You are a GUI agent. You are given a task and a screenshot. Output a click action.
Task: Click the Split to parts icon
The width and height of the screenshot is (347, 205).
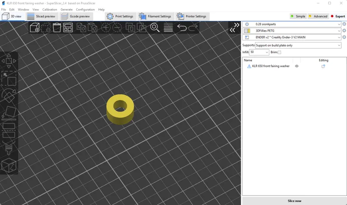pyautogui.click(x=141, y=28)
